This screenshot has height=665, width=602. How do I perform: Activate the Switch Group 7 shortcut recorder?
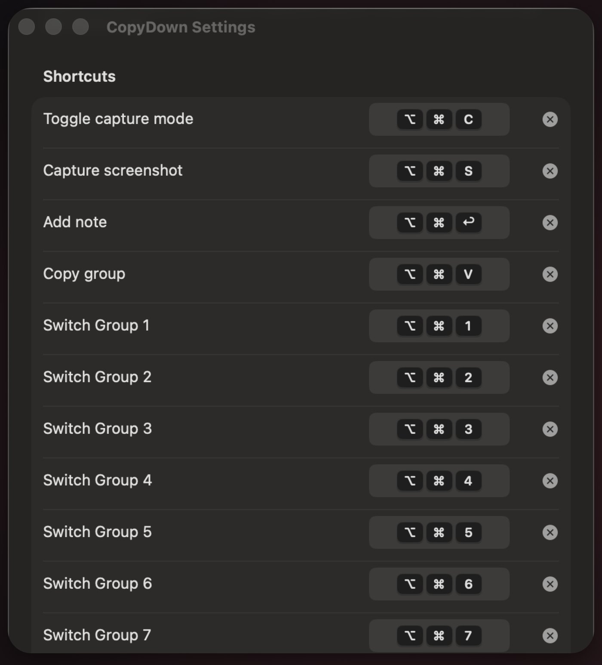click(439, 636)
